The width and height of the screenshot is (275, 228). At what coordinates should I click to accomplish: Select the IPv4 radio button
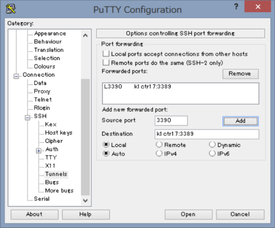(159, 154)
